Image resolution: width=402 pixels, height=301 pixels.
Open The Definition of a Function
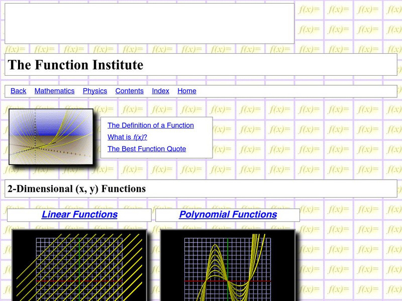[x=150, y=125]
